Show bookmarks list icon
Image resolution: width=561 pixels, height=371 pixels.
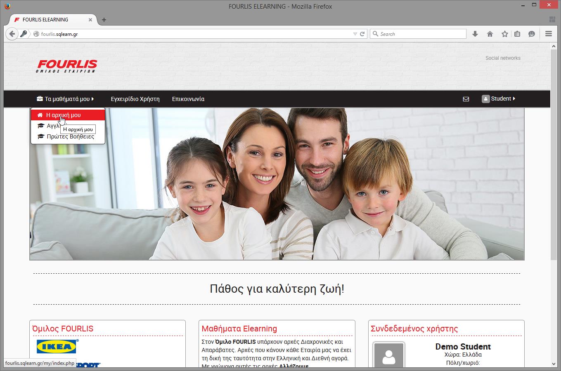[517, 34]
